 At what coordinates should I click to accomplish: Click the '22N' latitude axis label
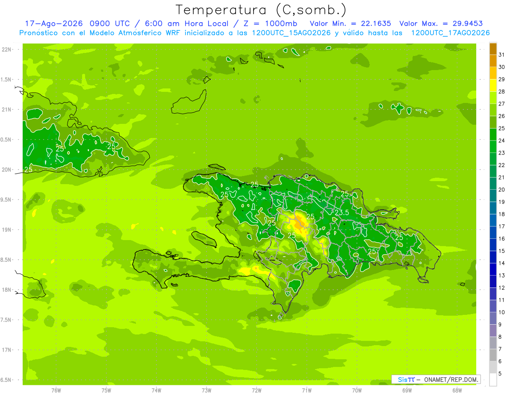pyautogui.click(x=7, y=50)
